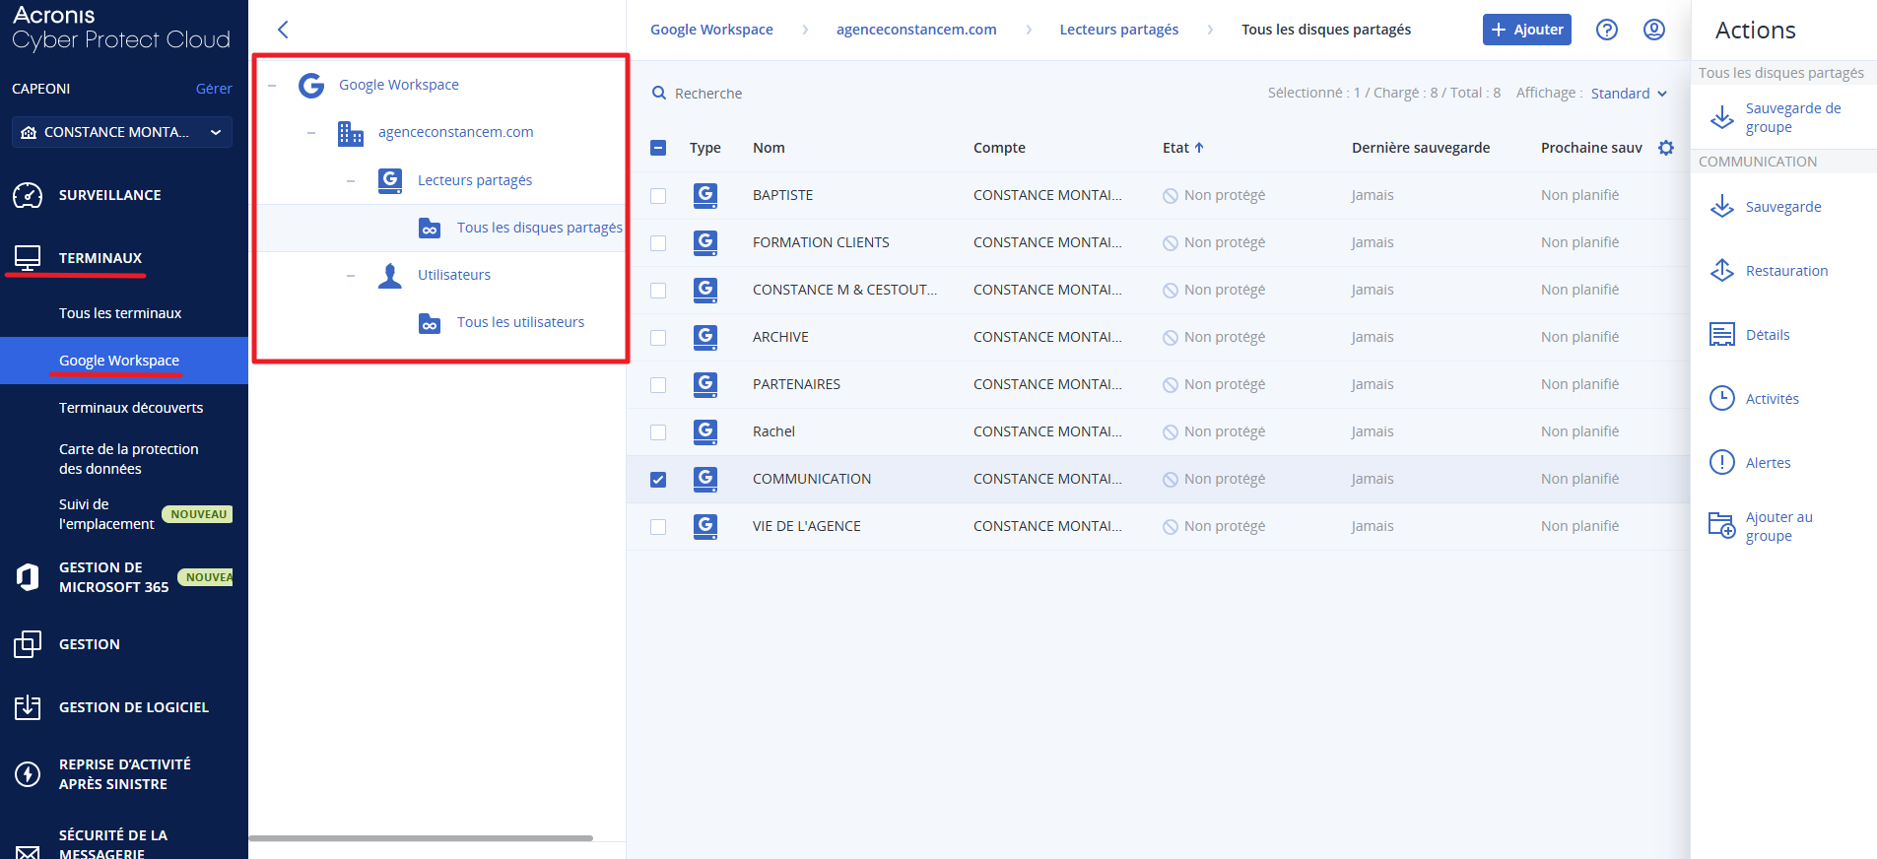Collapse the Lecteurs partagés tree node
This screenshot has height=859, width=1877.
point(351,181)
